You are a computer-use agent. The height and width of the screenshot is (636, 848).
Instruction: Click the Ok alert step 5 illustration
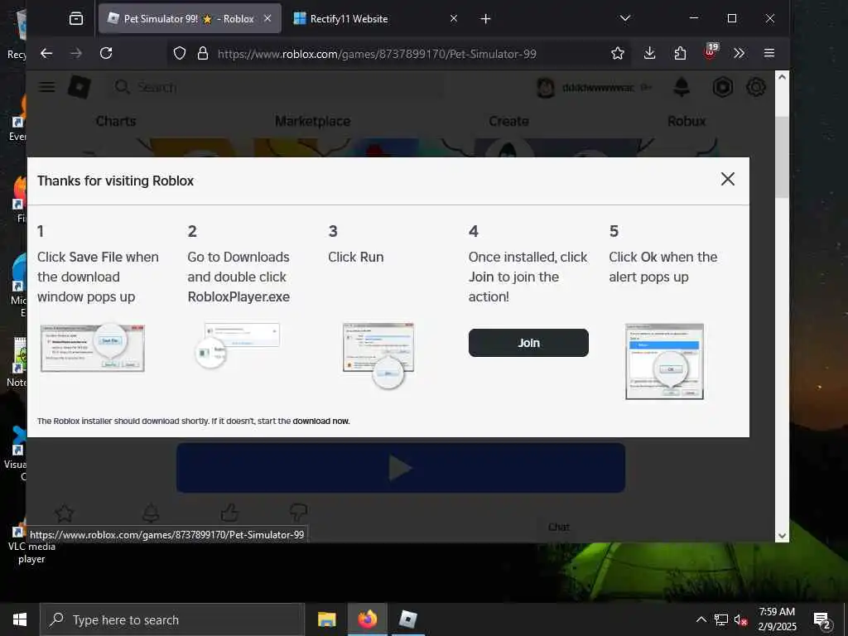point(665,361)
